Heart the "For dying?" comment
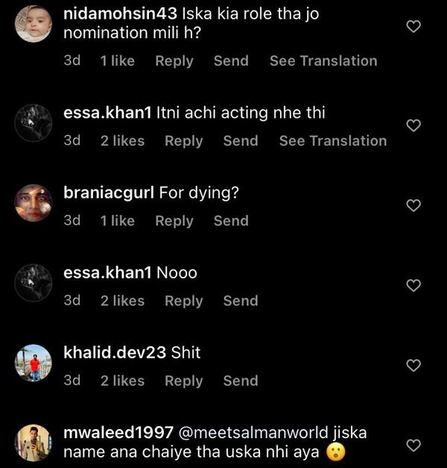 pos(413,205)
